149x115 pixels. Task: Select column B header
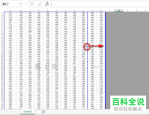tap(21, 10)
